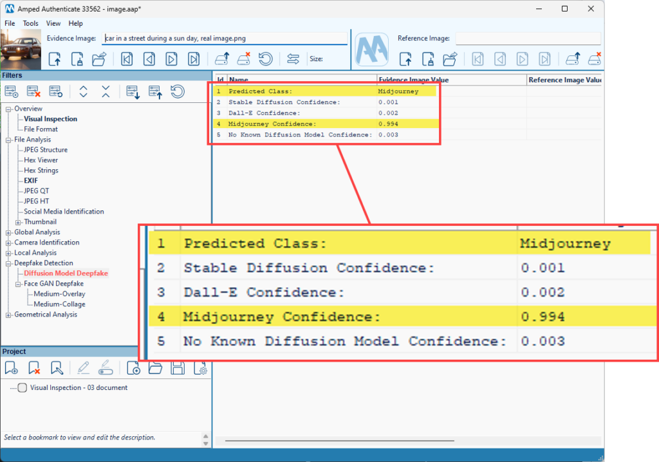Add a bookmark in Project panel
Screen dimensions: 659x462
(12, 368)
